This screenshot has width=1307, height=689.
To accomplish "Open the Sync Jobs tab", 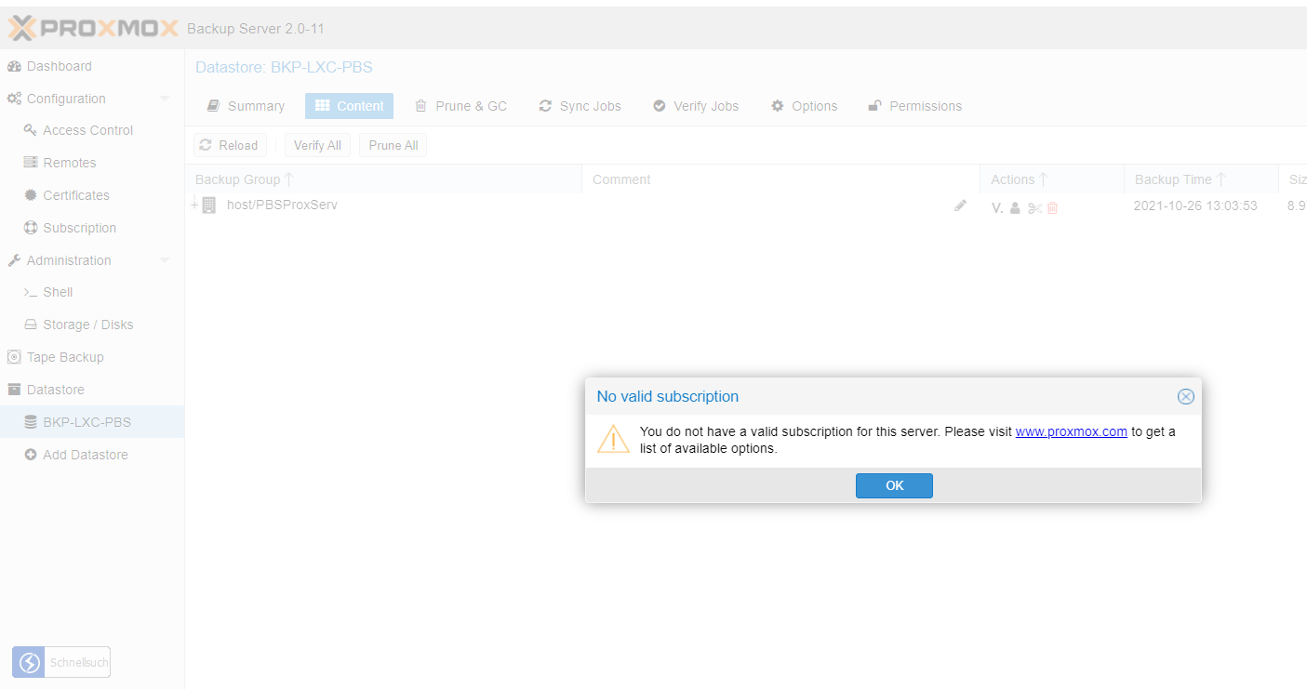I will pyautogui.click(x=580, y=106).
